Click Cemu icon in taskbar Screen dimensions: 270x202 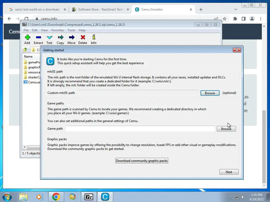click(105, 197)
